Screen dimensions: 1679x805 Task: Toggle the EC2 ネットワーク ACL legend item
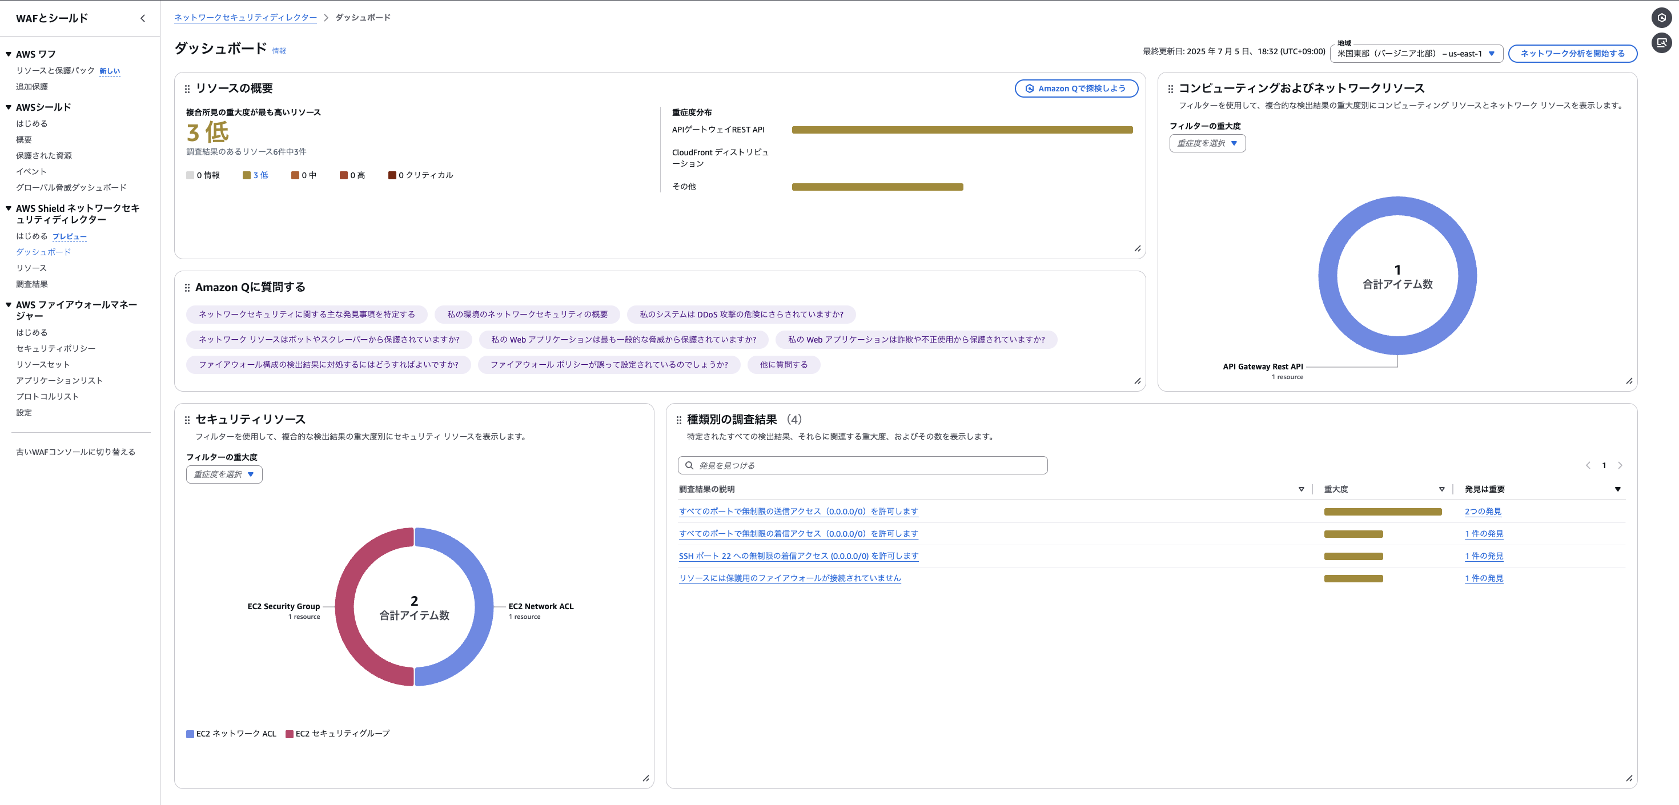tap(231, 733)
